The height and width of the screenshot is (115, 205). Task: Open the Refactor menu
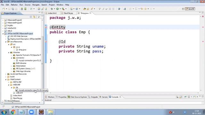tap(14, 5)
